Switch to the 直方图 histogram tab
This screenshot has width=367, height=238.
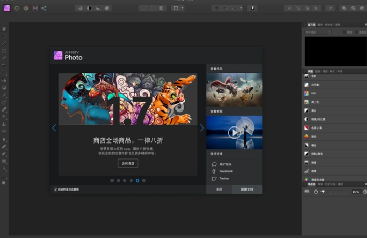click(x=312, y=25)
